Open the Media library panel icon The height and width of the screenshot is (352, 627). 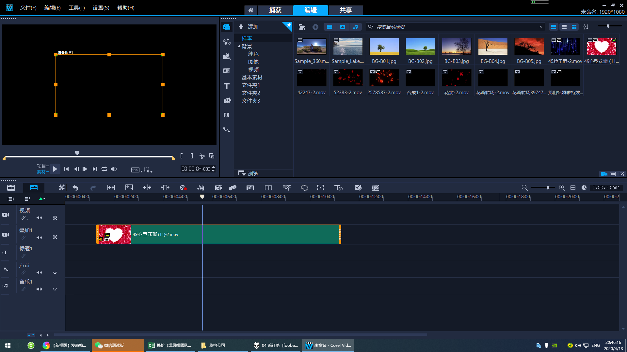(227, 27)
